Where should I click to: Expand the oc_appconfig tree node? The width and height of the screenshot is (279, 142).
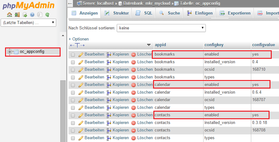coord(10,52)
